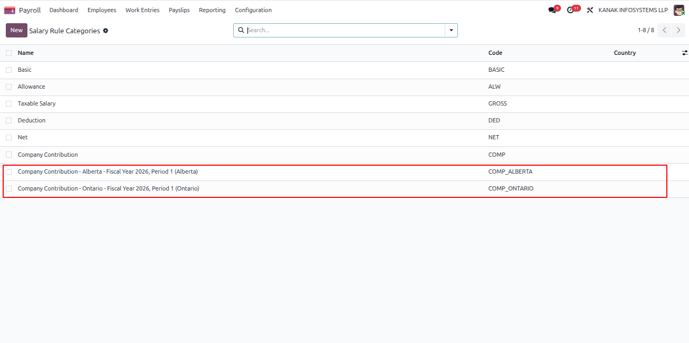Open the Reporting menu
The height and width of the screenshot is (343, 689).
tap(212, 10)
